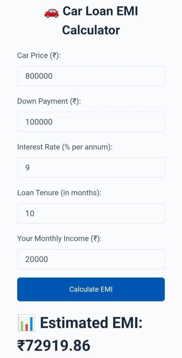Click the 100000 value in Down Payment
Image resolution: width=182 pixels, height=358 pixels.
coord(39,122)
